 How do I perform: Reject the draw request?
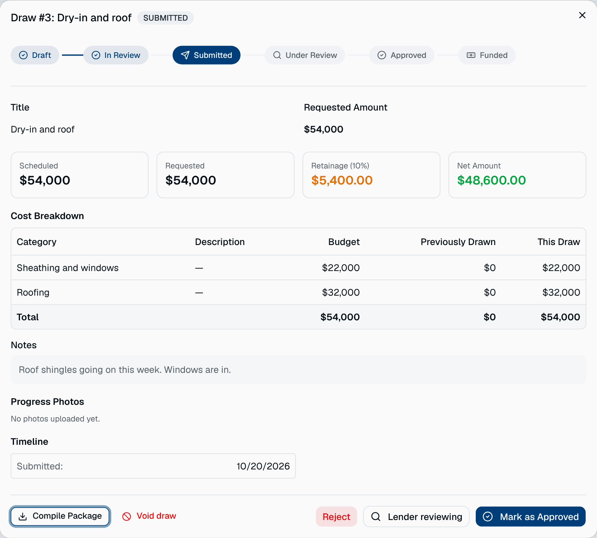pyautogui.click(x=336, y=517)
